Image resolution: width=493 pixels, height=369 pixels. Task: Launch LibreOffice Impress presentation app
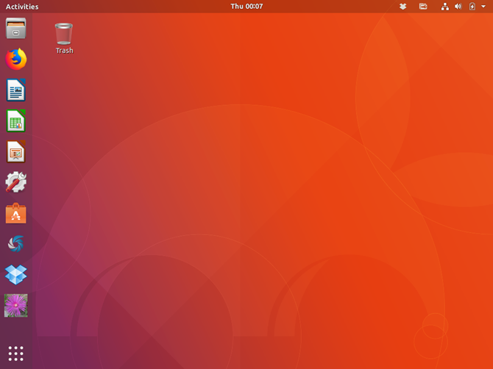click(x=15, y=151)
